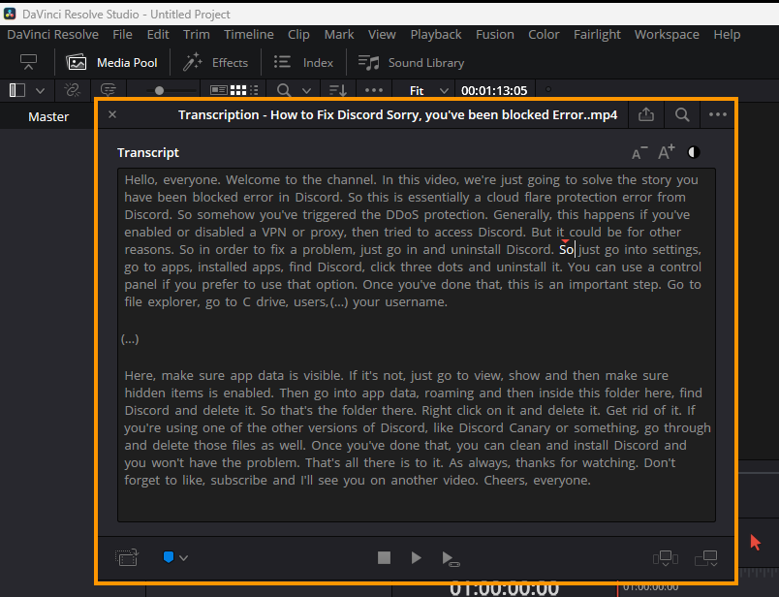Click the link clips icon
779x597 pixels.
(72, 90)
